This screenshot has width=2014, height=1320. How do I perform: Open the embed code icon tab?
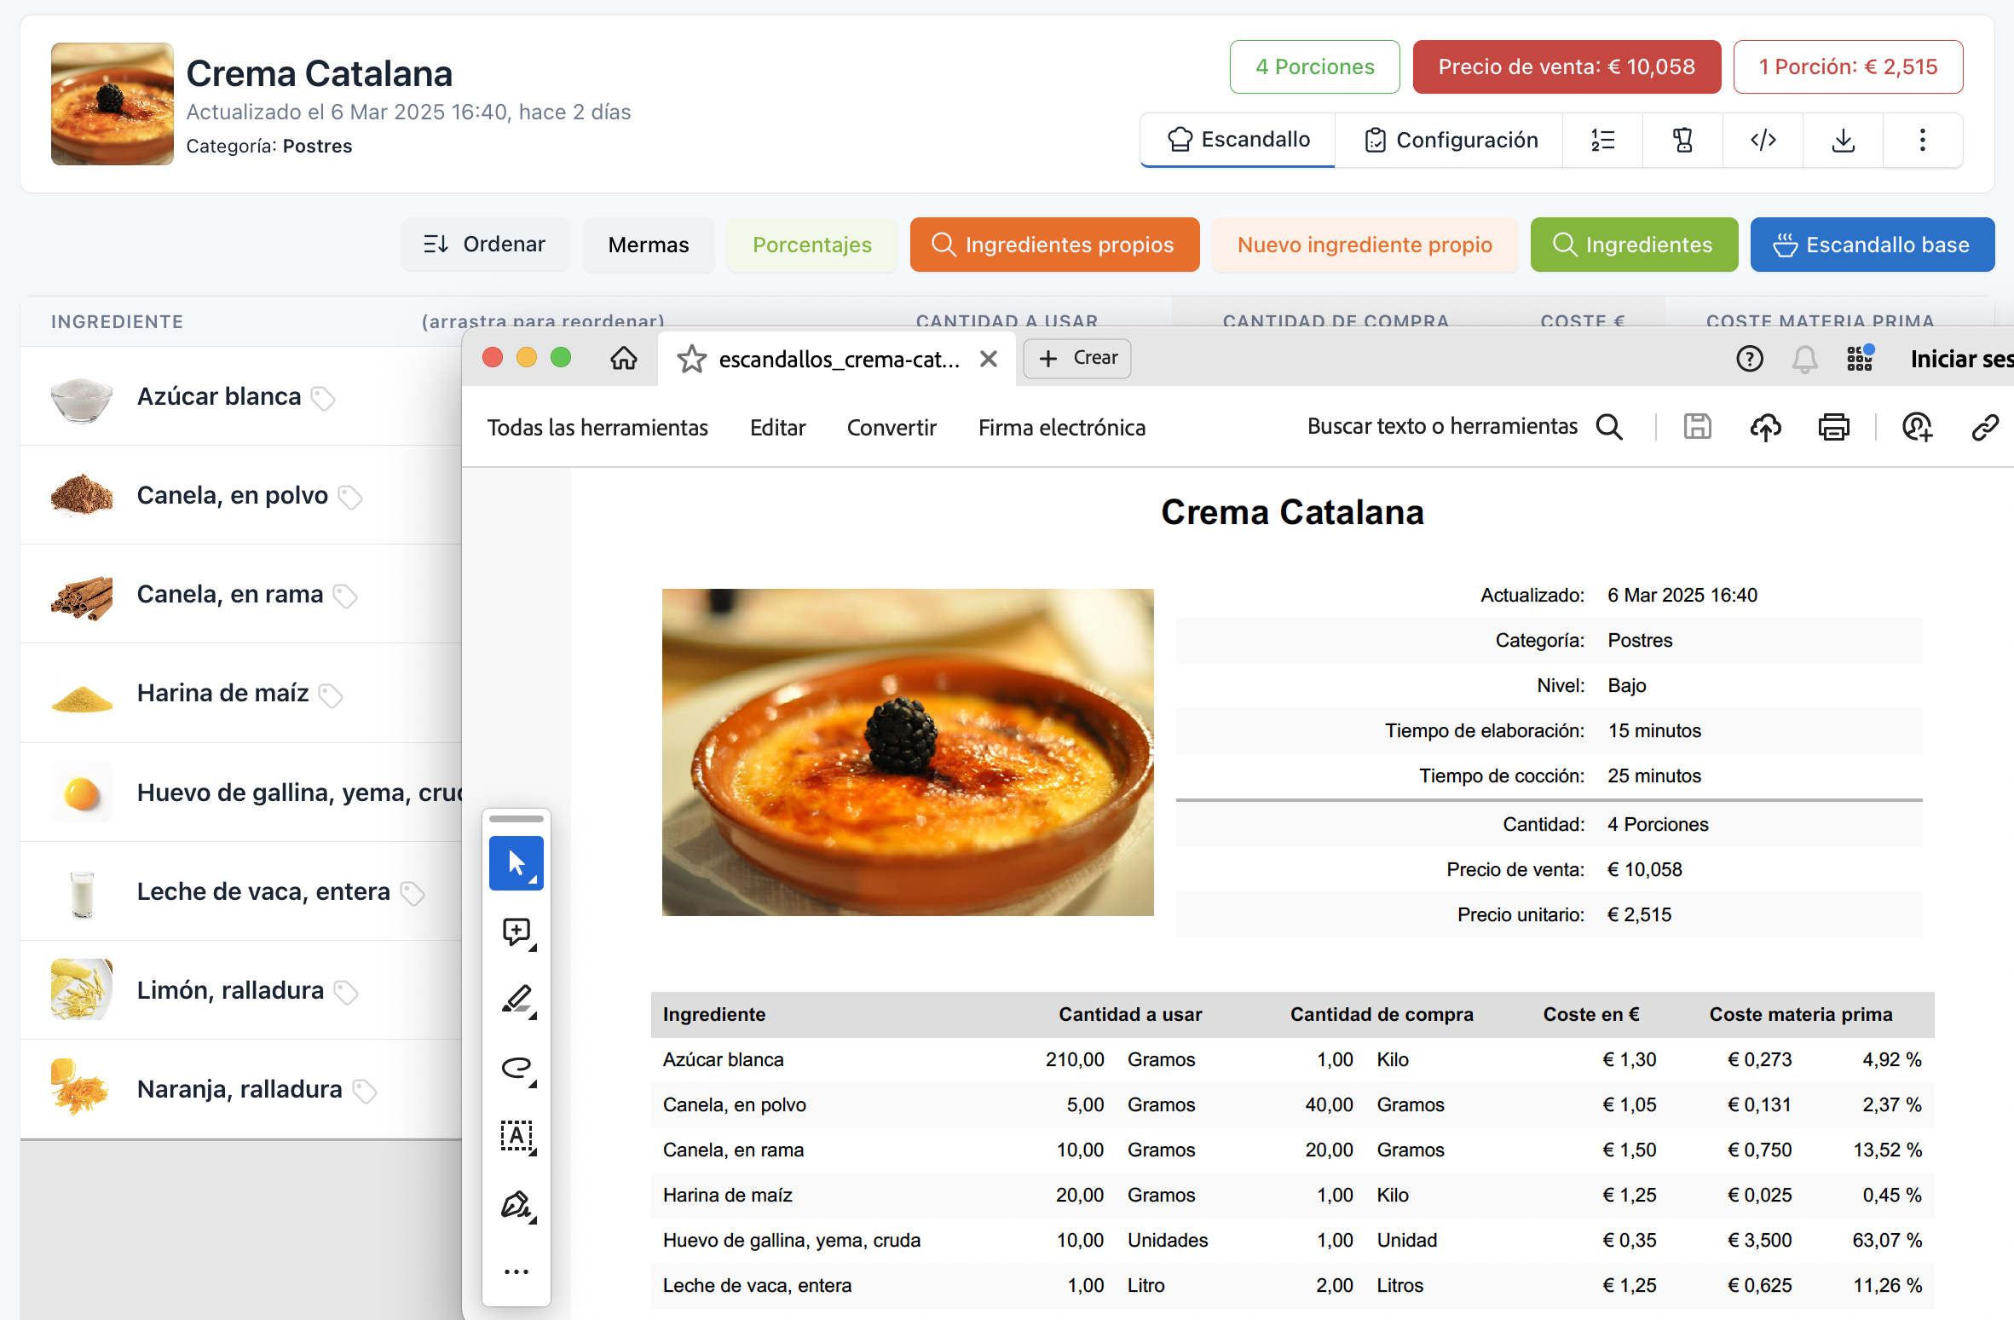tap(1763, 140)
